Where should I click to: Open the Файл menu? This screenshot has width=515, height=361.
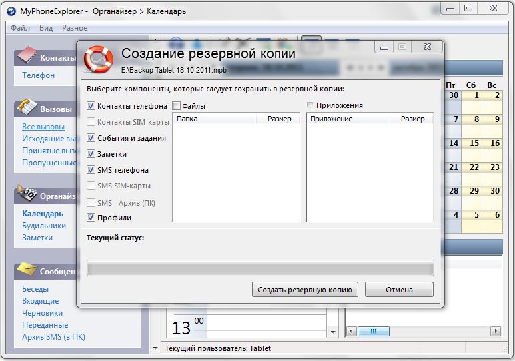pyautogui.click(x=21, y=28)
